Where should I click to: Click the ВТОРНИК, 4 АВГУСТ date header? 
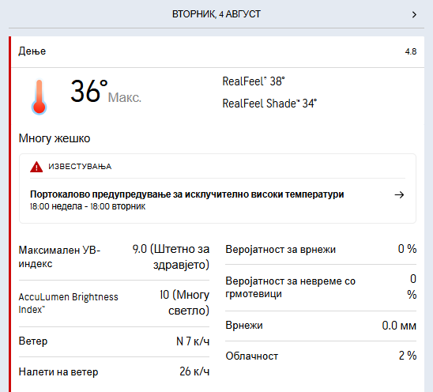point(216,14)
